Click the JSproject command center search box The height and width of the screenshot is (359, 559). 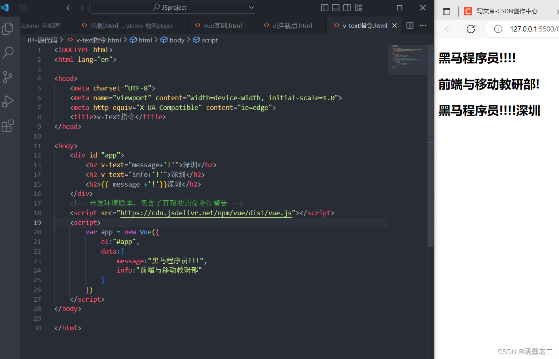pos(173,8)
